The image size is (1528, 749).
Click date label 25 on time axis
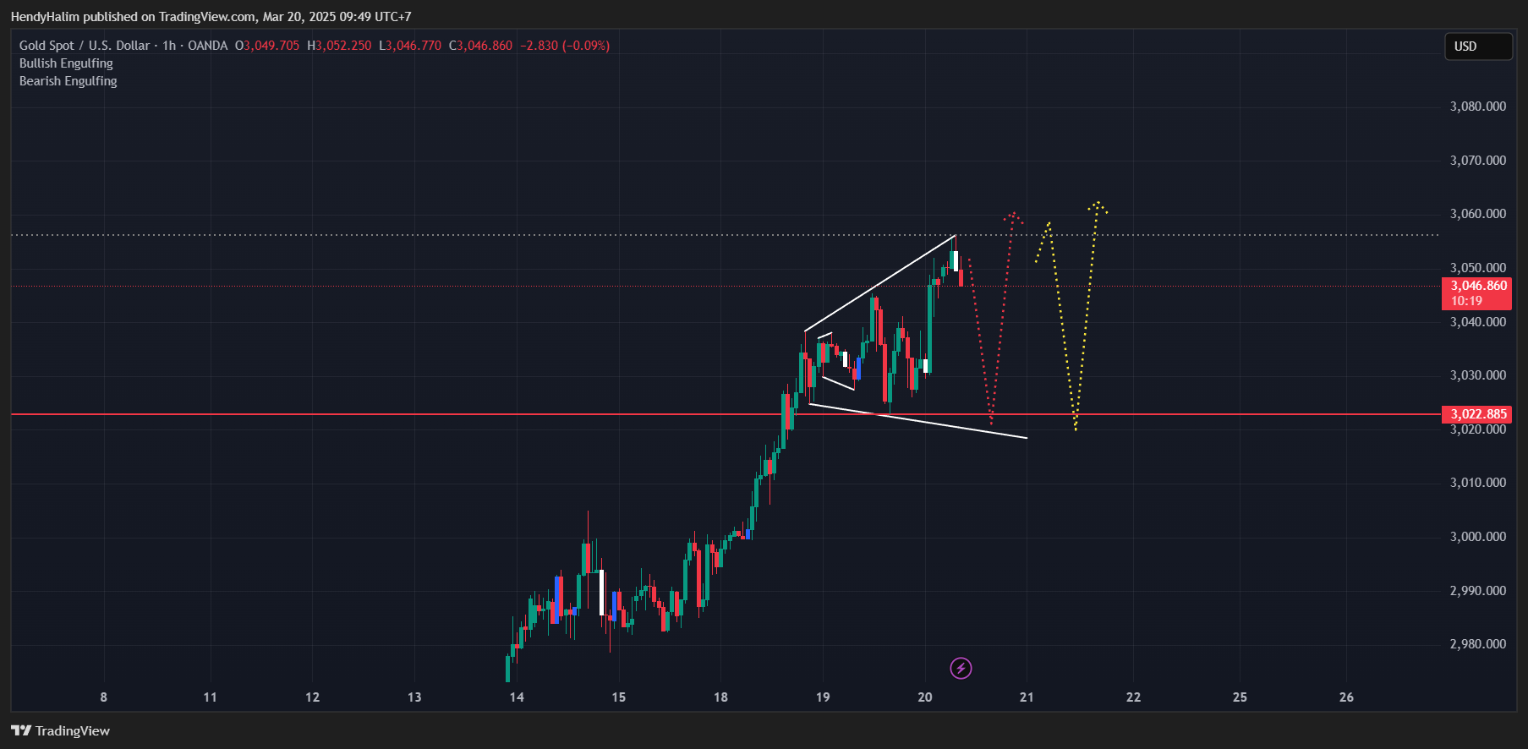pyautogui.click(x=1240, y=697)
